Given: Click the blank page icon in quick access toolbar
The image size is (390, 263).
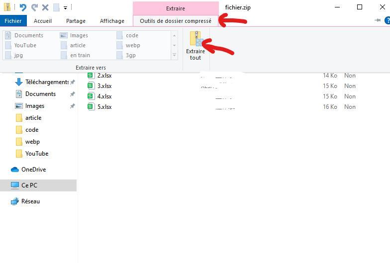Looking at the screenshot, I should click(x=56, y=7).
